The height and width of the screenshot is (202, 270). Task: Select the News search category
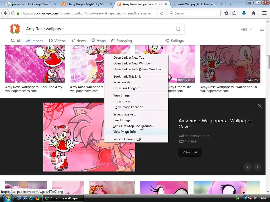[x=78, y=41]
